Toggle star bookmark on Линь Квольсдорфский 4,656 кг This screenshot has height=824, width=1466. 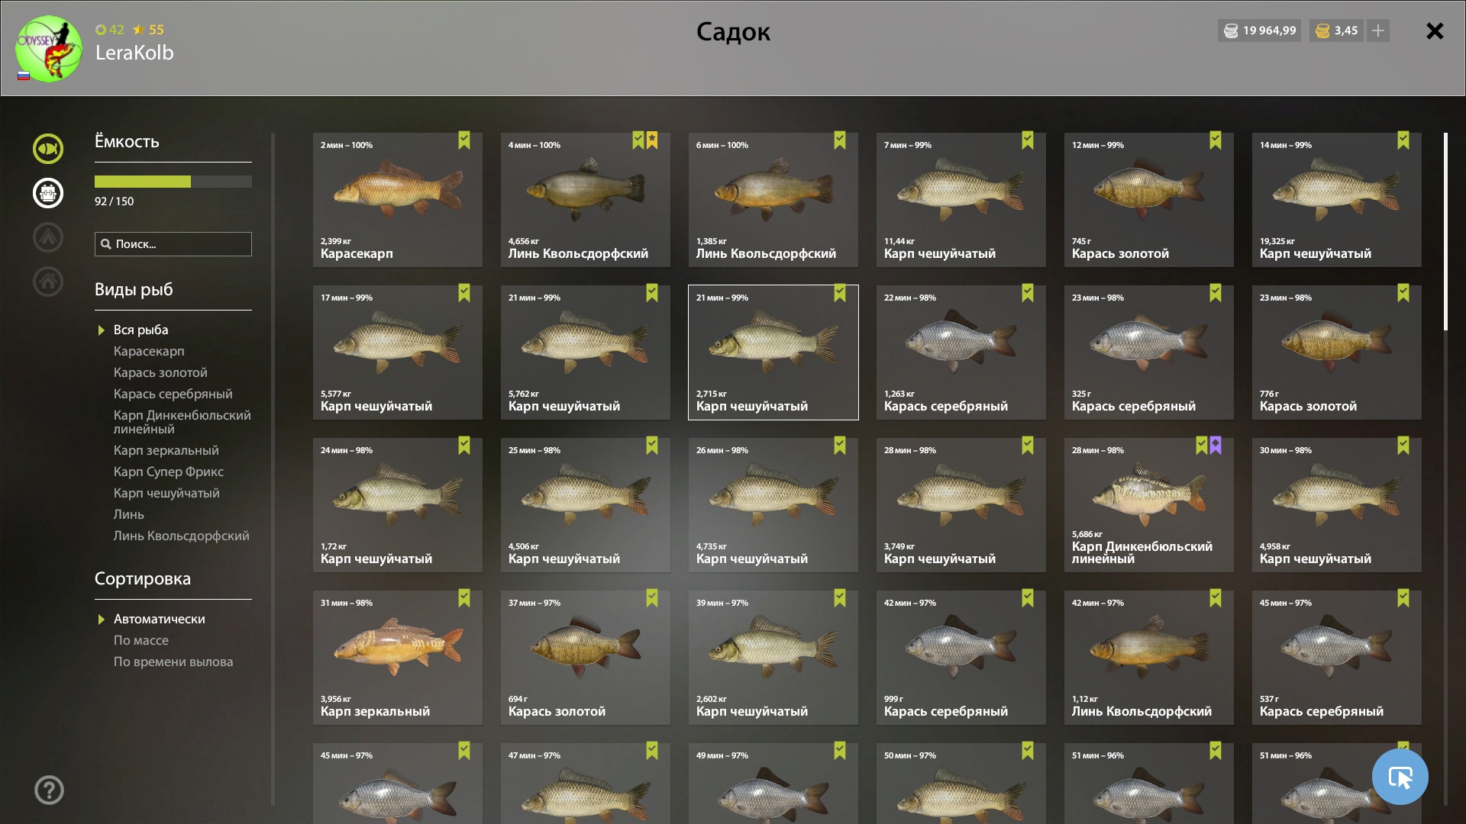pos(652,140)
